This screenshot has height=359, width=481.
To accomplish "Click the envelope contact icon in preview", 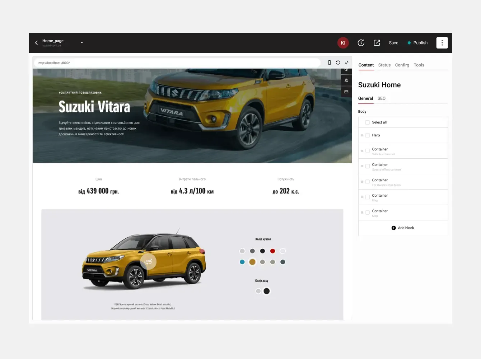I will (346, 92).
